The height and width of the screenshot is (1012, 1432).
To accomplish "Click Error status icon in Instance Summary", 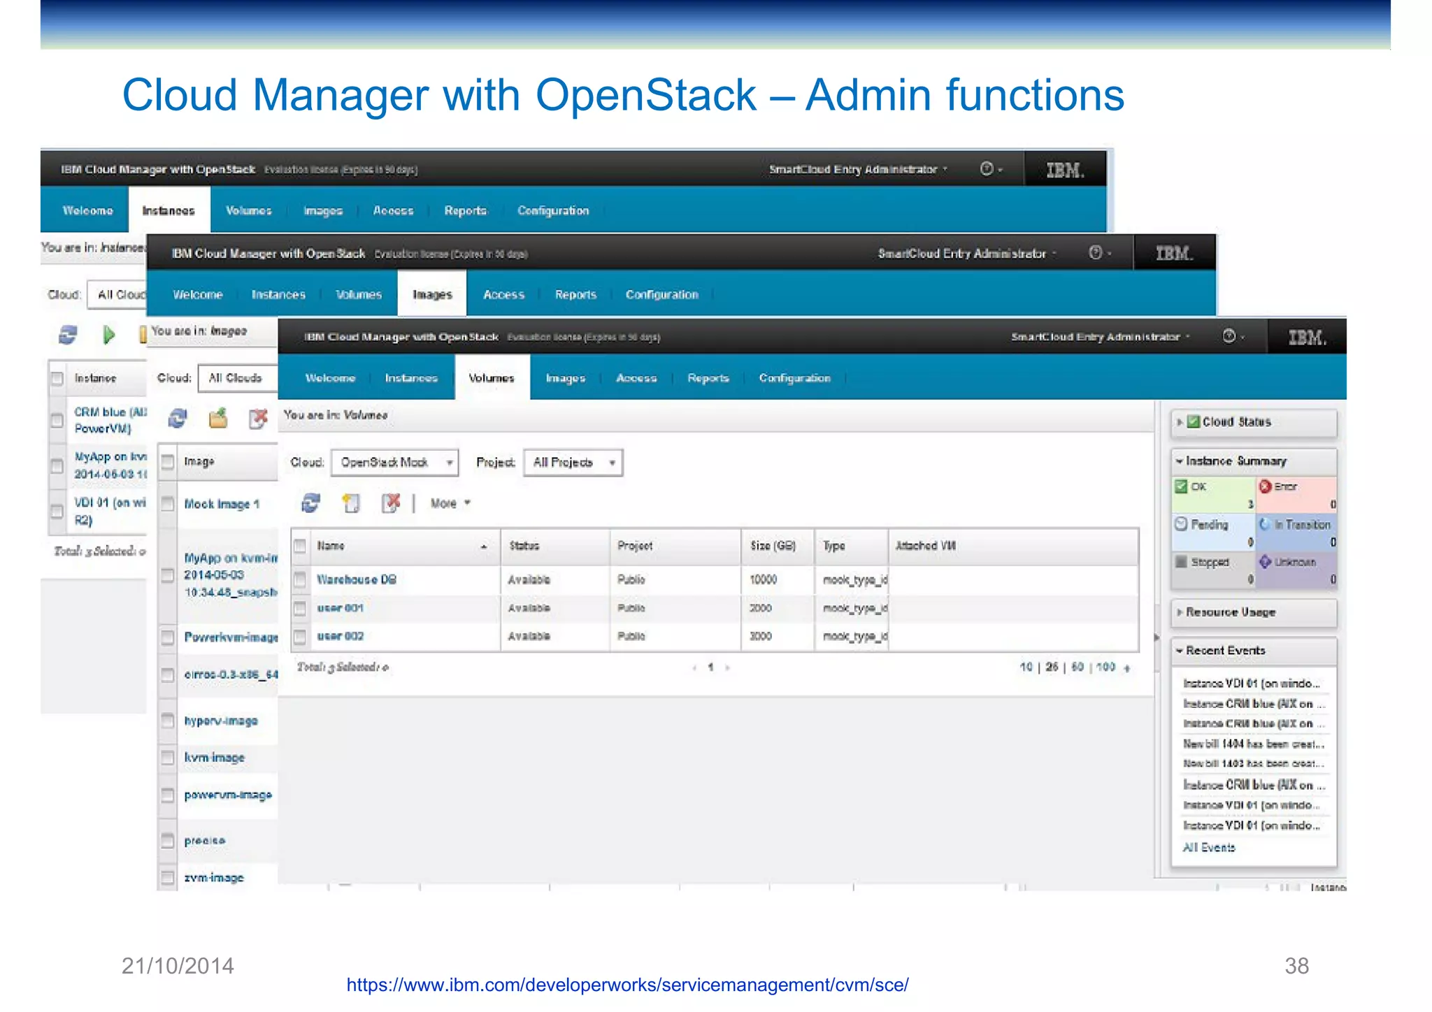I will (1265, 486).
